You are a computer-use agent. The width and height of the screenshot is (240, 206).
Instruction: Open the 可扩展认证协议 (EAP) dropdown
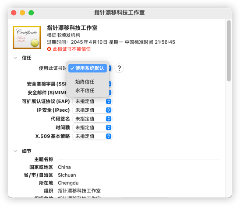tap(92, 101)
